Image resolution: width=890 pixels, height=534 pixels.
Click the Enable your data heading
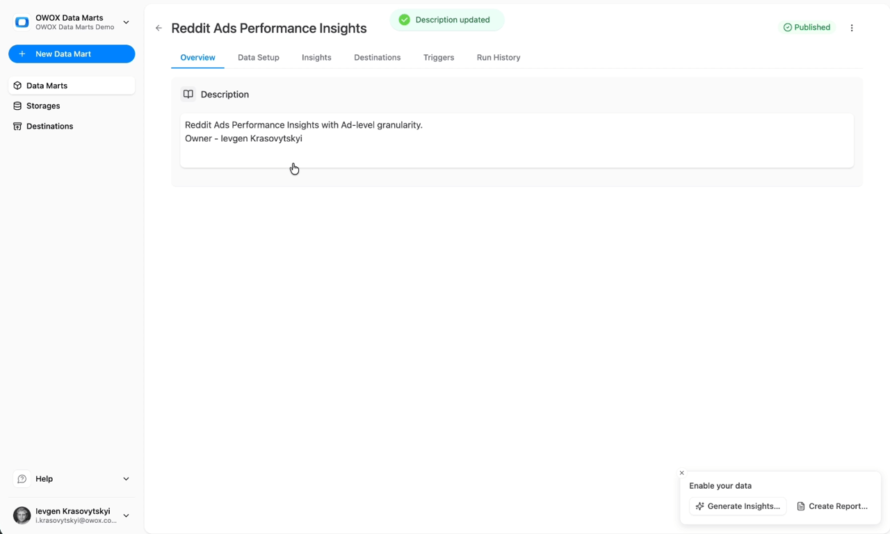pos(720,486)
